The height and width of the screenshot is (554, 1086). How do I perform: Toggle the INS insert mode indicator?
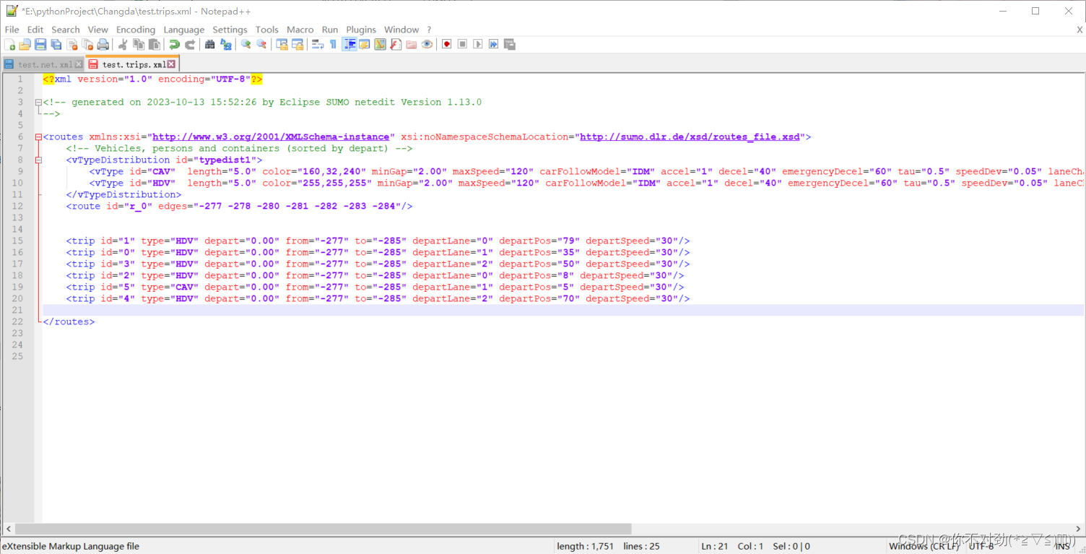[x=1062, y=546]
